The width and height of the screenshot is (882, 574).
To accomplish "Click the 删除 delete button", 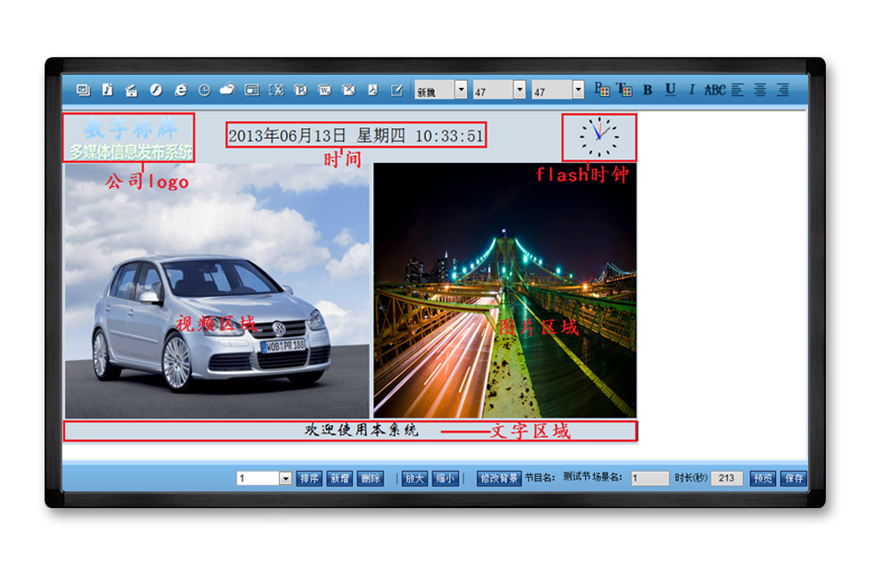I will 370,479.
